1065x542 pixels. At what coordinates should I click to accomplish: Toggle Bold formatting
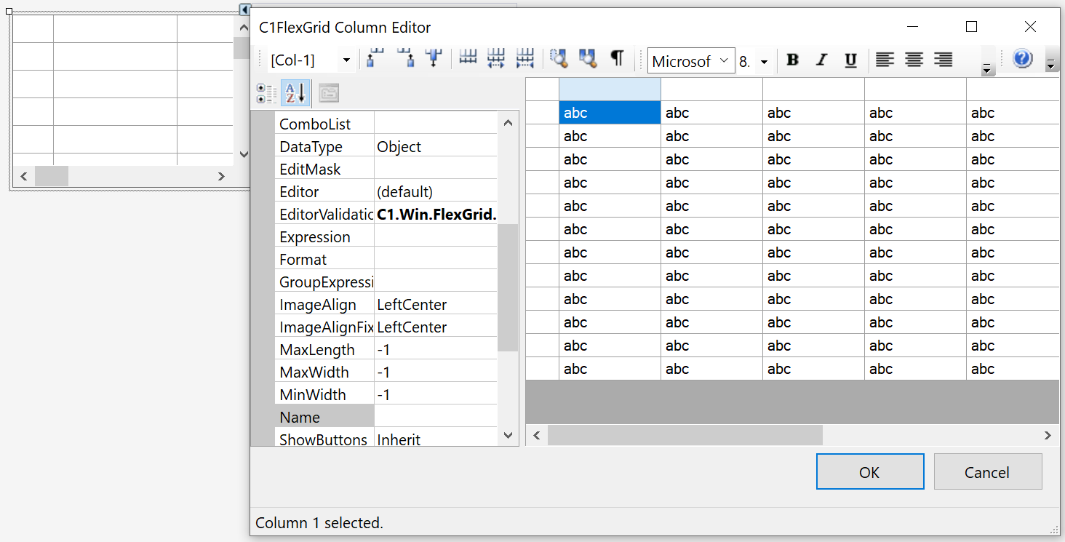pyautogui.click(x=793, y=60)
